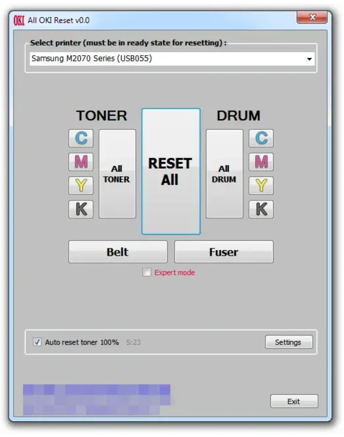The image size is (344, 437).
Task: Click Exit to quit the program
Action: (294, 401)
